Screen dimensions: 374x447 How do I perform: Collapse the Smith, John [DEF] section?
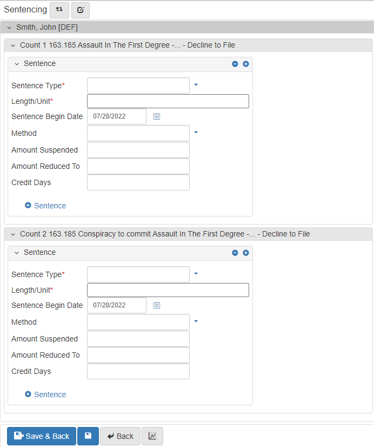[9, 28]
